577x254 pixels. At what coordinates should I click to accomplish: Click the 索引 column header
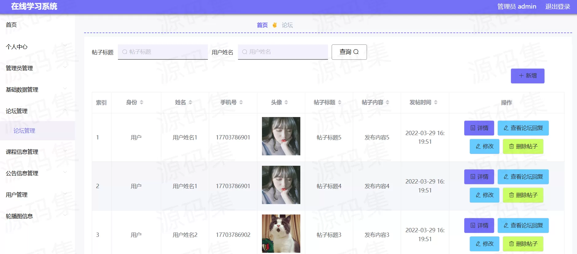[101, 103]
